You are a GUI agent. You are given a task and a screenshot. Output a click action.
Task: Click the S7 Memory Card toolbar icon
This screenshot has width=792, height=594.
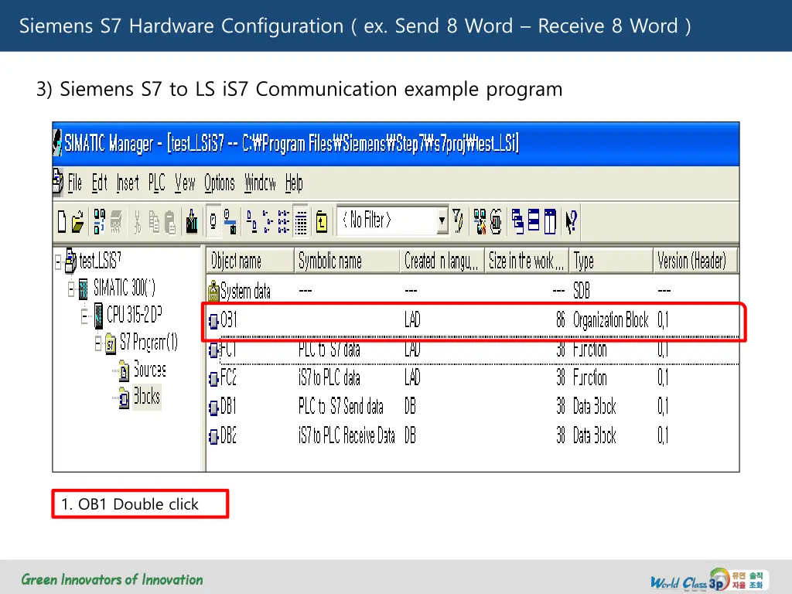pyautogui.click(x=116, y=222)
